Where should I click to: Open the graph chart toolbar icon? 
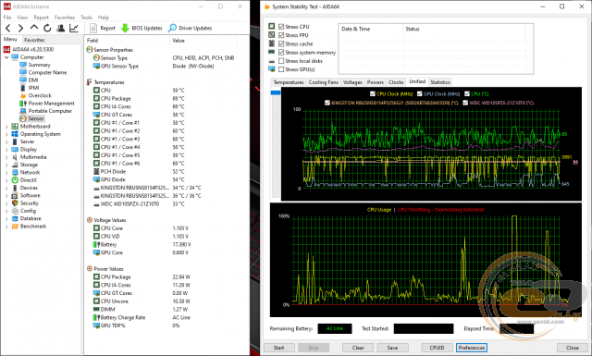[74, 28]
